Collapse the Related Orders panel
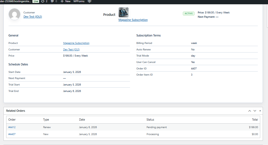Image resolution: width=268 pixels, height=145 pixels. click(x=260, y=111)
